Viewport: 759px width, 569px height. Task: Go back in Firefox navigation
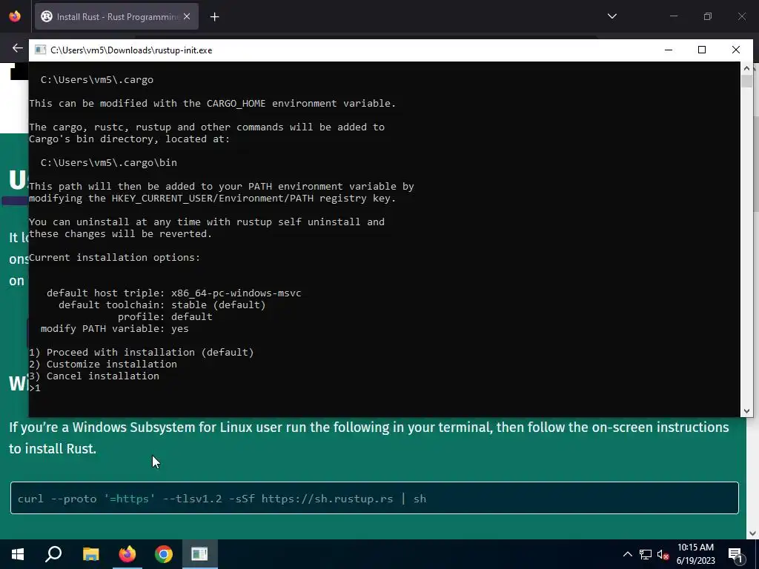point(18,48)
